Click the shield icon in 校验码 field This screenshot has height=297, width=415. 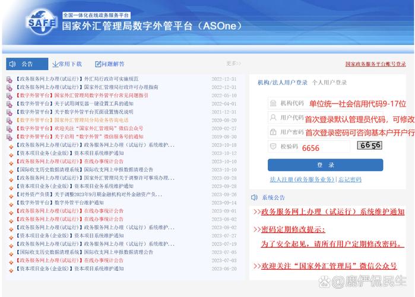[x=273, y=146]
